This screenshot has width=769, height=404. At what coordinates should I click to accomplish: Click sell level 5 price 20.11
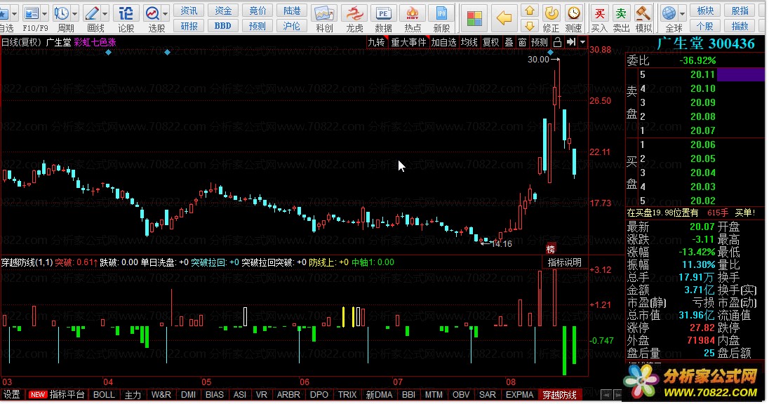coord(703,74)
